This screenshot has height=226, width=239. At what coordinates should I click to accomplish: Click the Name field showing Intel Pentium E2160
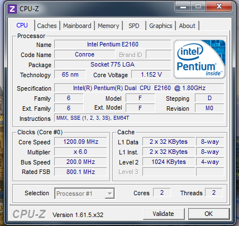click(113, 44)
